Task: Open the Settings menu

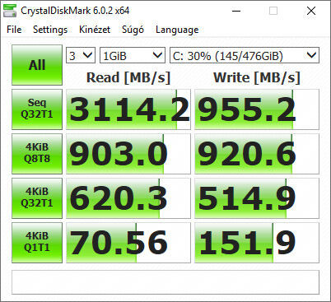Action: [50, 30]
